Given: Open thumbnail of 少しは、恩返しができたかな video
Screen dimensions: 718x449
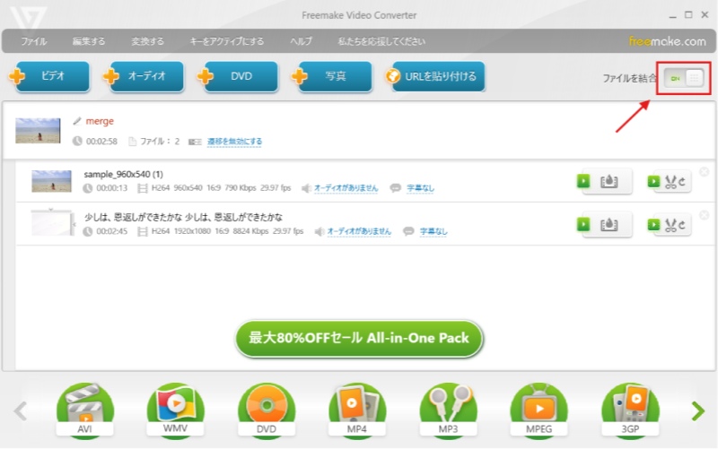Looking at the screenshot, I should [x=51, y=223].
